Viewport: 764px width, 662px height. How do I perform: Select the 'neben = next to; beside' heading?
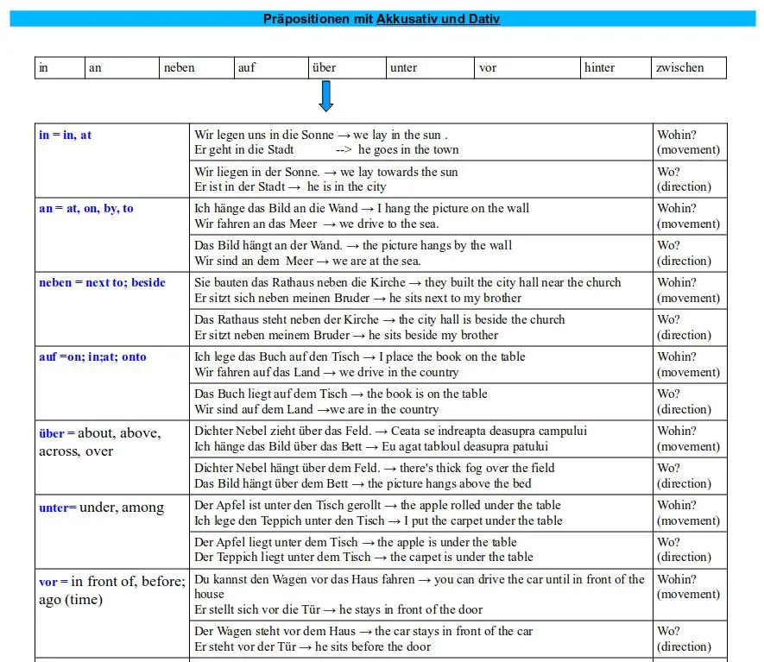click(x=103, y=282)
